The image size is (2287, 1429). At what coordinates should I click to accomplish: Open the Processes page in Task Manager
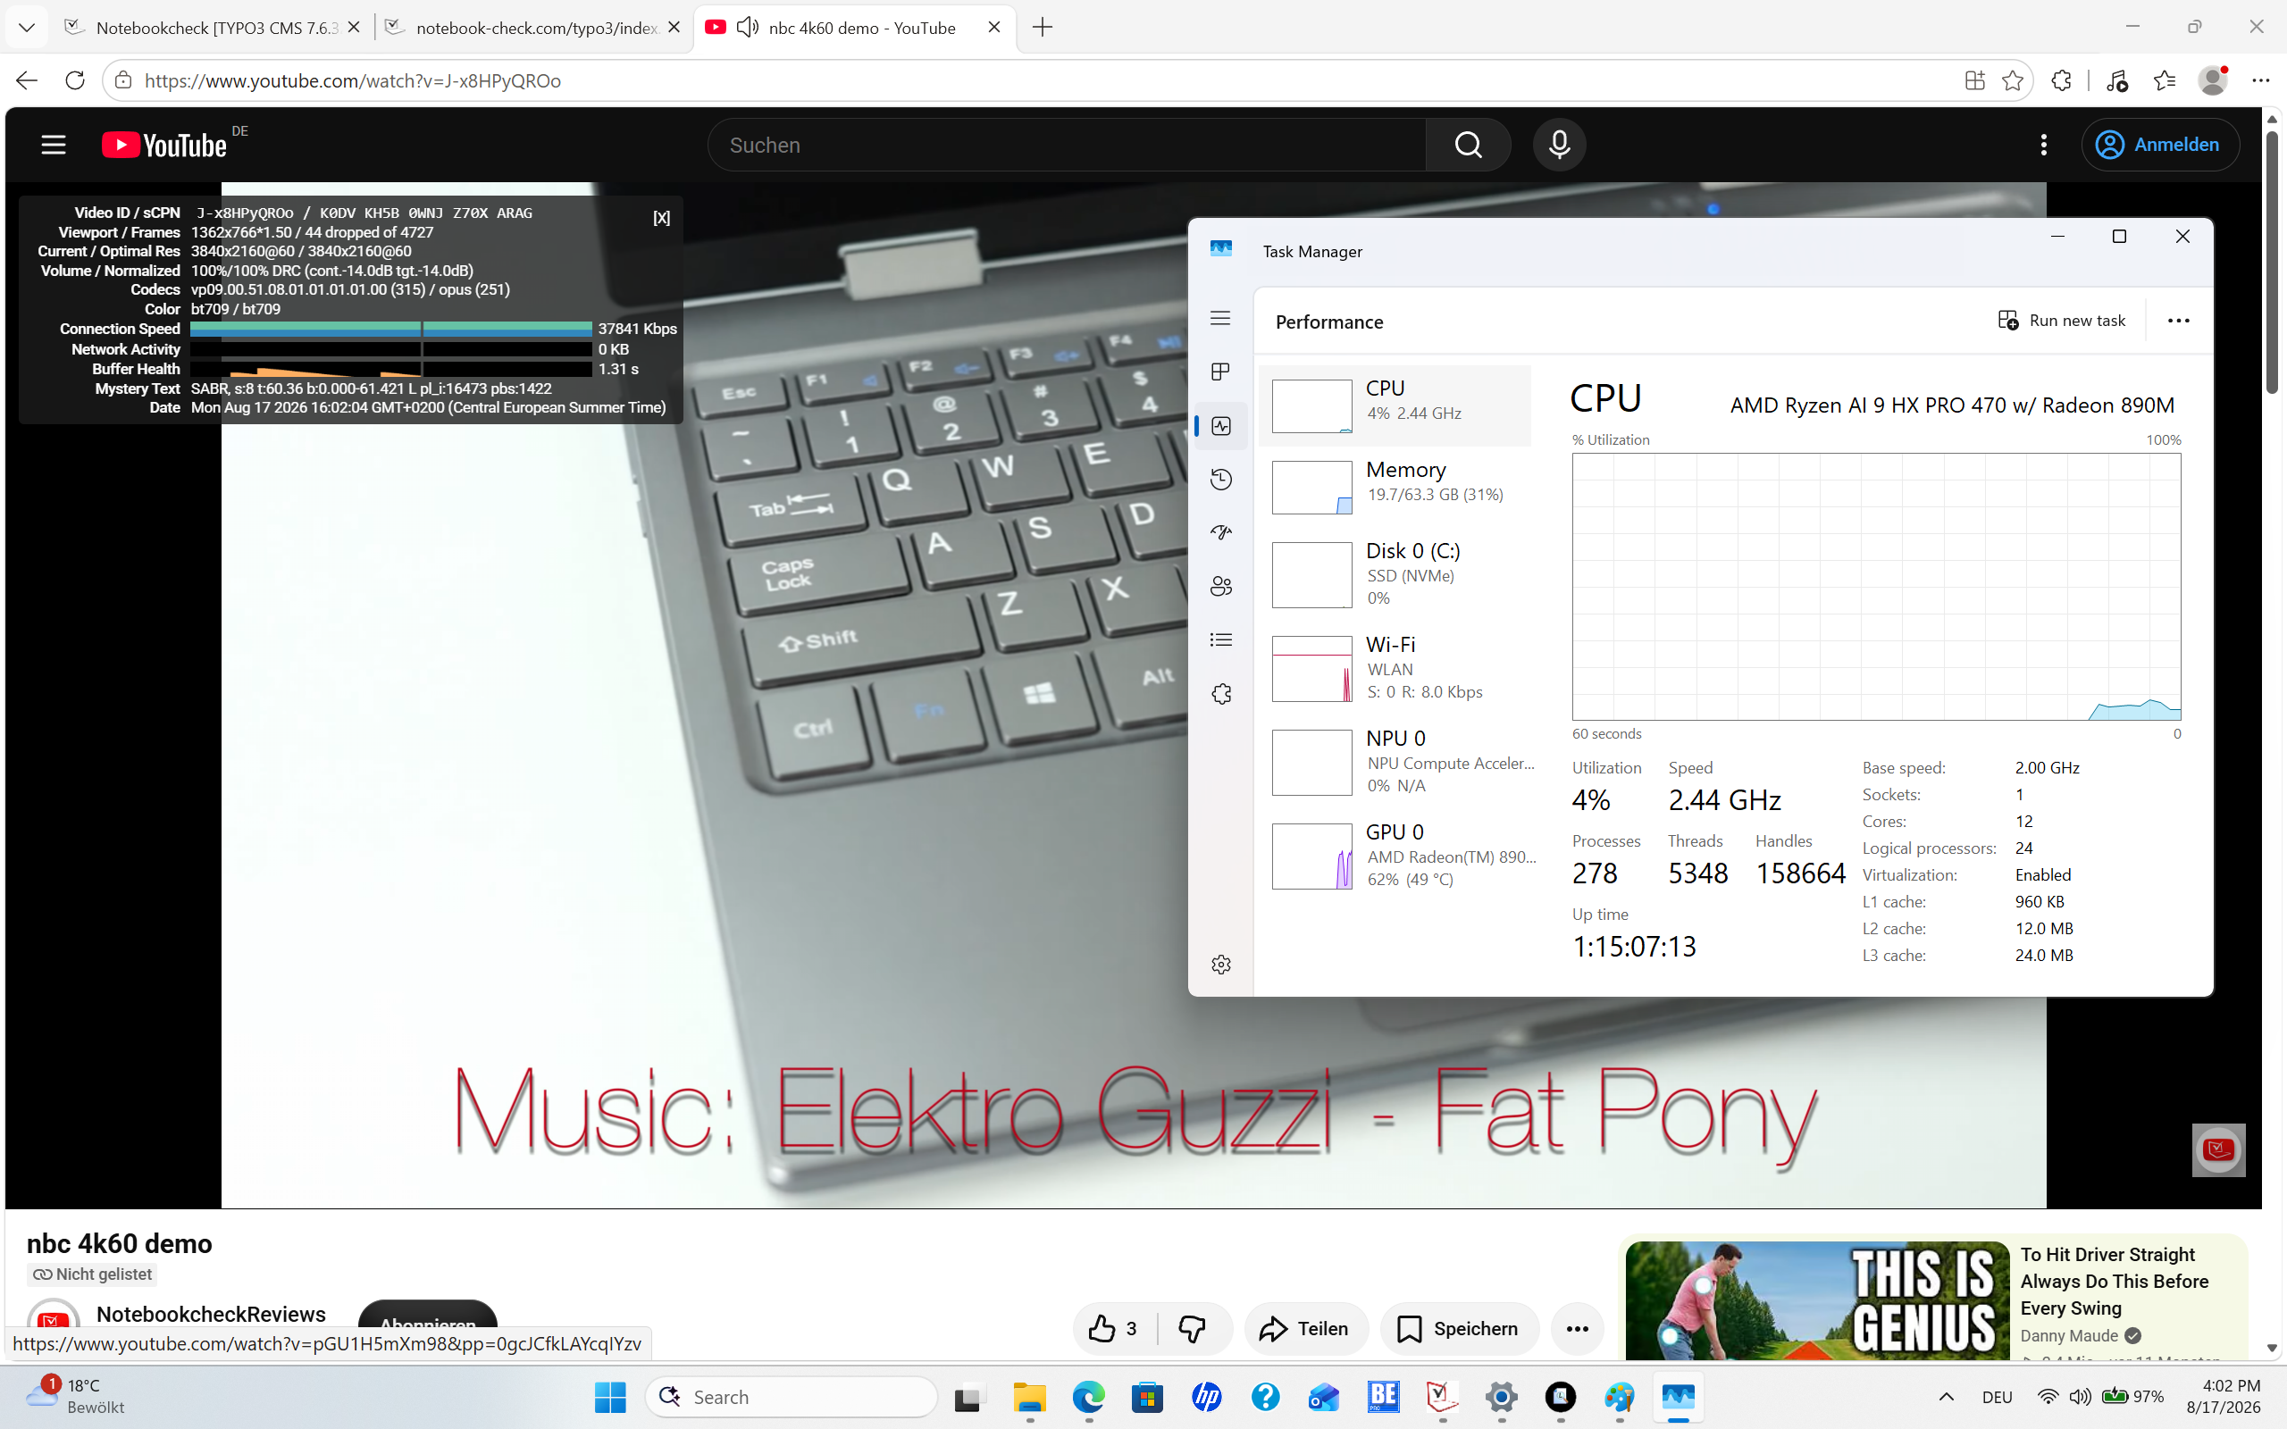click(x=1221, y=372)
